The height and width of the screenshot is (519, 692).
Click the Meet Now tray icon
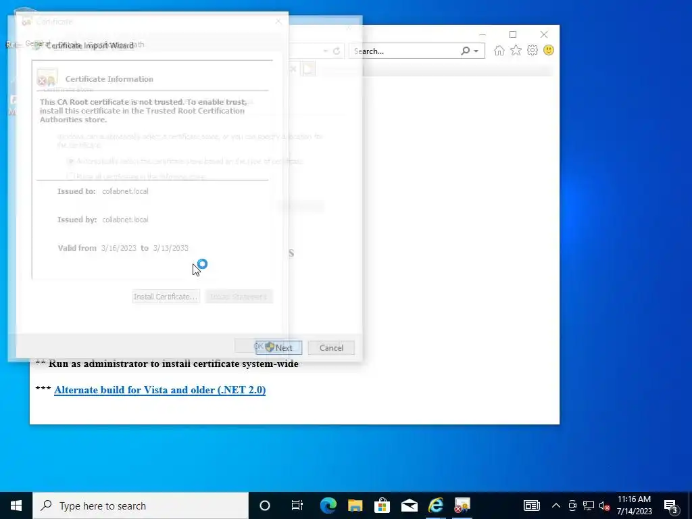(x=572, y=505)
